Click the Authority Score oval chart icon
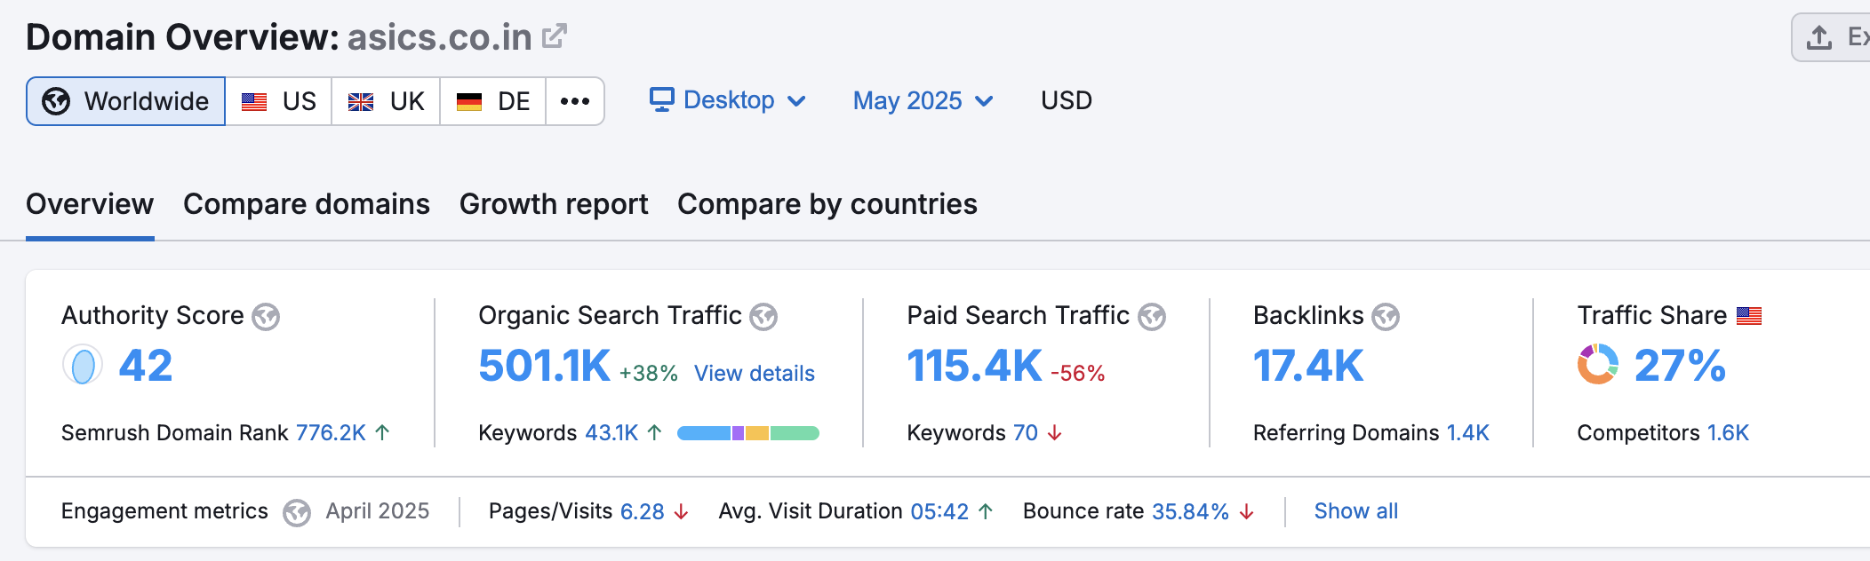1870x561 pixels. point(83,366)
